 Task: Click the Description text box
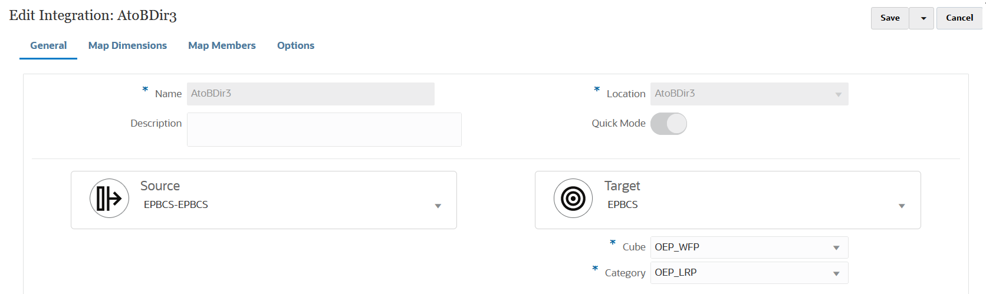[x=324, y=130]
